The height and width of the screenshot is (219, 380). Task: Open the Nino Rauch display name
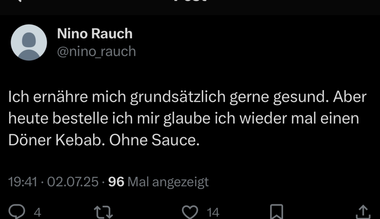tap(95, 34)
